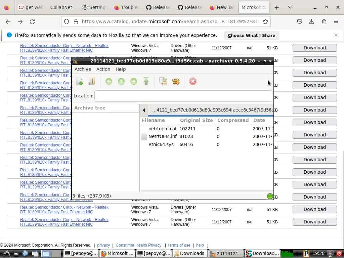Sort by the Date column header
This screenshot has width=344, height=258.
(262, 120)
